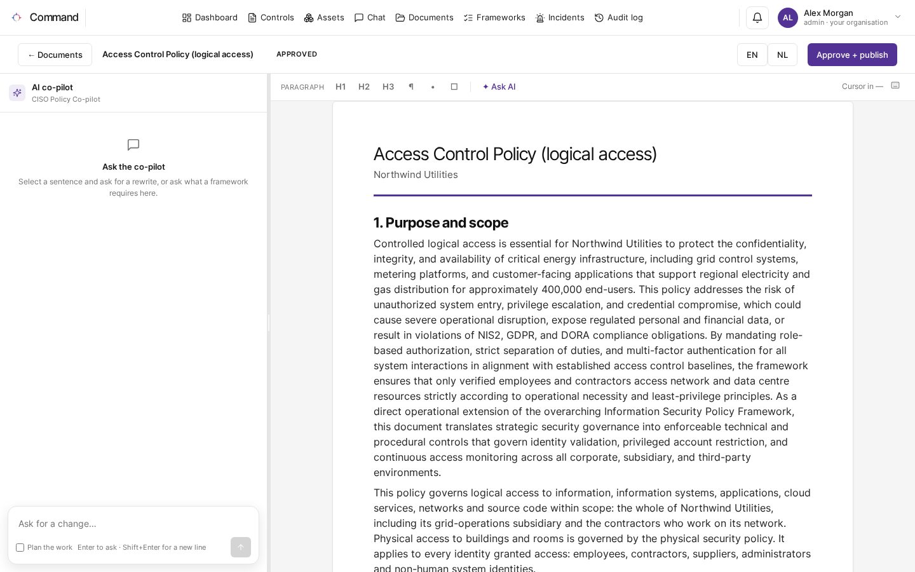The image size is (915, 572).
Task: Go back using the ← Documents button
Action: [55, 55]
